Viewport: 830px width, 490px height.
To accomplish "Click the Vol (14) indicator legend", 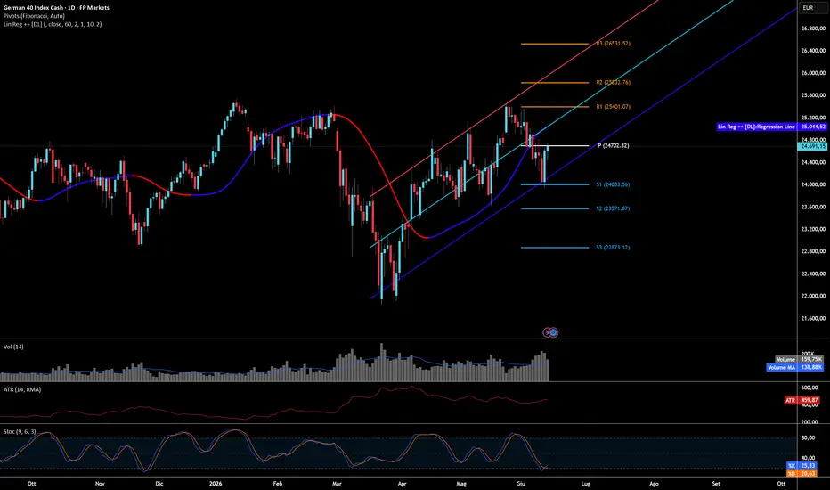I will 13,347.
